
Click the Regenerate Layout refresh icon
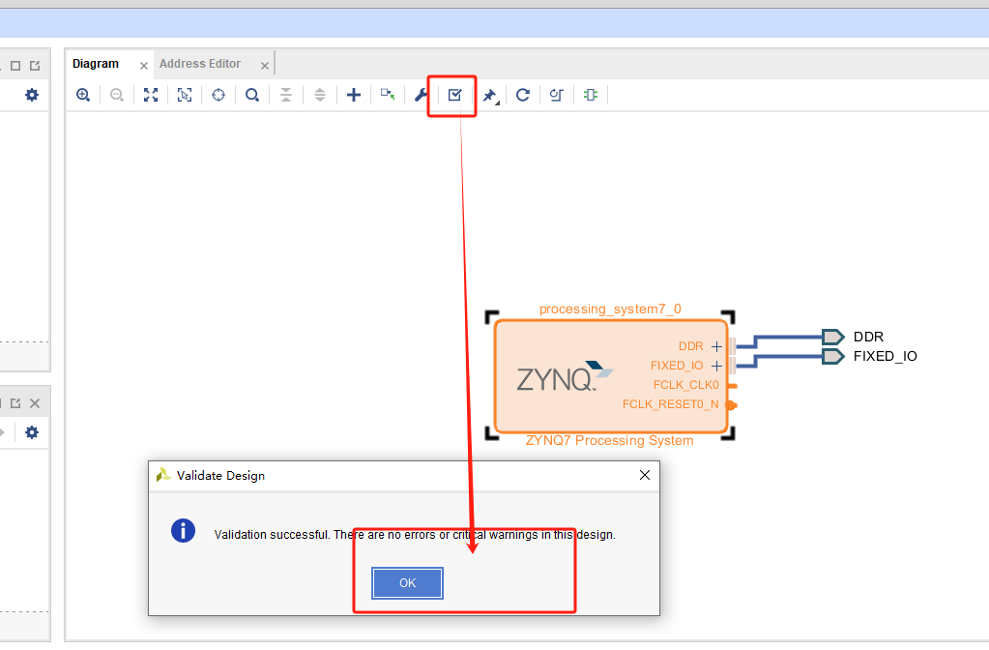523,95
